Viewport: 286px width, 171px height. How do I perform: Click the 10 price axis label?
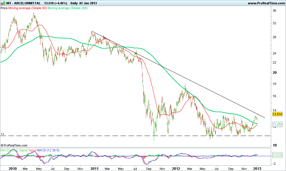pyautogui.click(x=275, y=145)
